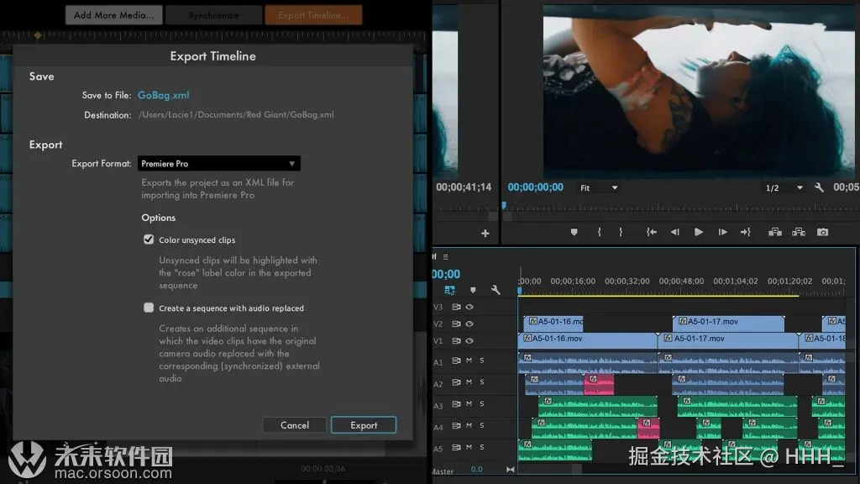Open the button editor plus icon
The height and width of the screenshot is (484, 860).
point(485,234)
